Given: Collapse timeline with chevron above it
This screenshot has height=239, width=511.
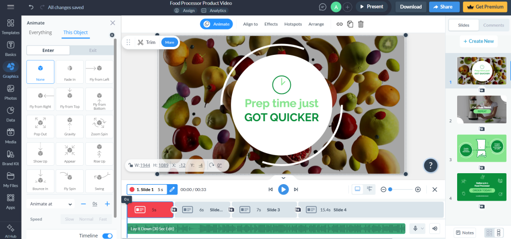Looking at the screenshot, I should pyautogui.click(x=283, y=178).
